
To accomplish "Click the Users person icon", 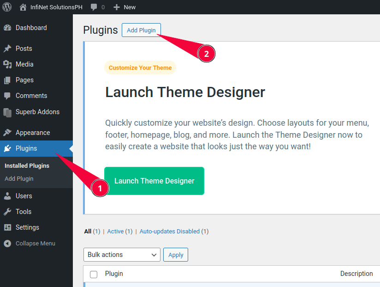I will point(7,196).
